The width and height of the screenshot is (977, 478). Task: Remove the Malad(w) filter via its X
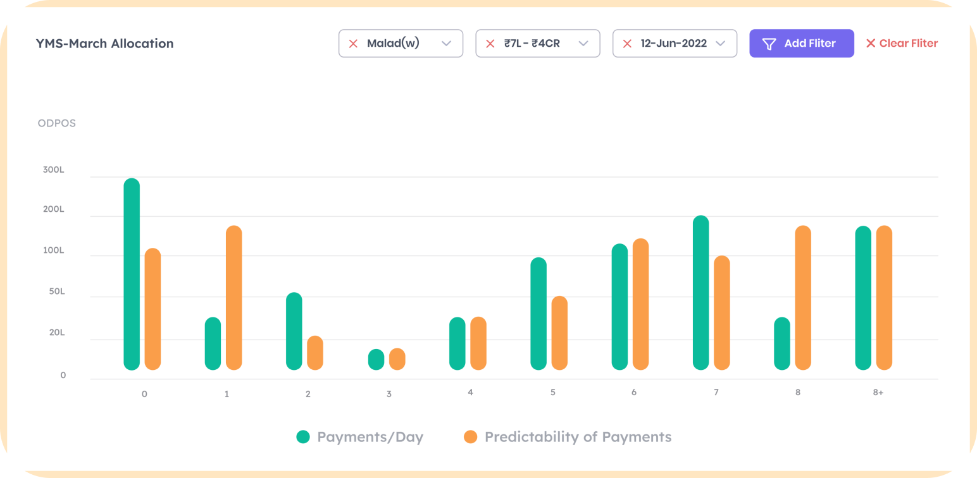tap(353, 44)
